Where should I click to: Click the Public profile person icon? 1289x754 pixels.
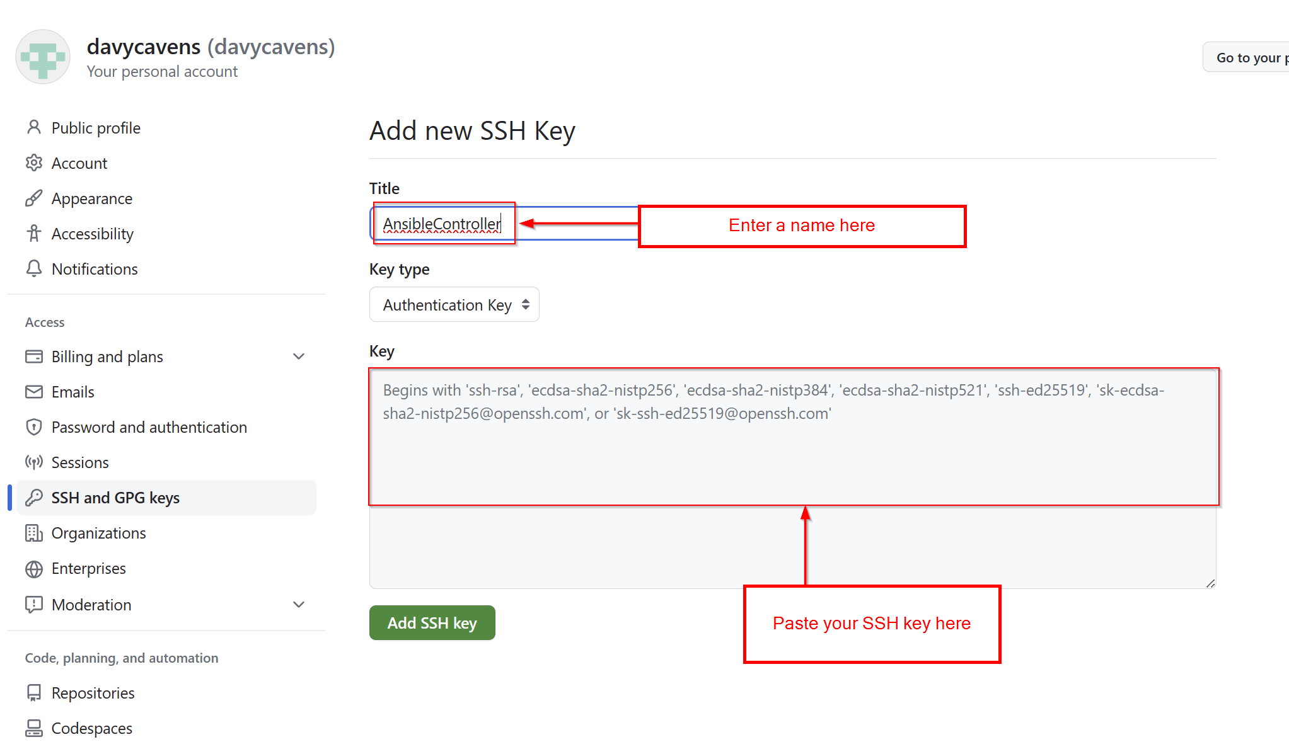pos(34,128)
